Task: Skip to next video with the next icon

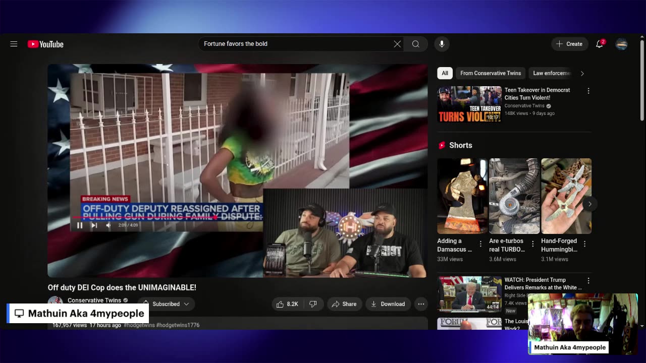Action: point(94,225)
